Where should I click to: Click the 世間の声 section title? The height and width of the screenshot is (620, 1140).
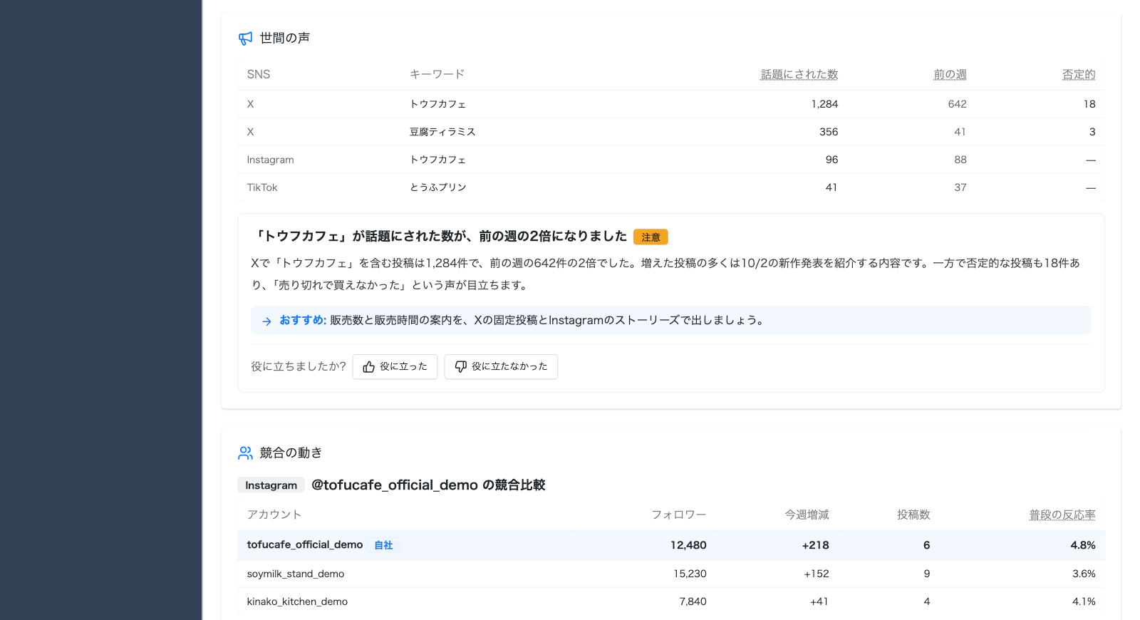click(x=285, y=38)
